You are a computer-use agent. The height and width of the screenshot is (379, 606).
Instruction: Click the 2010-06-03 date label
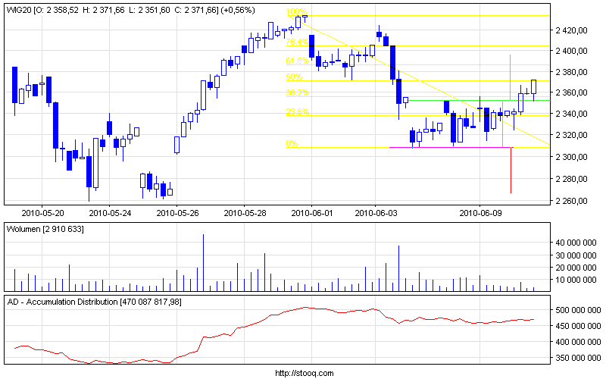tap(376, 213)
